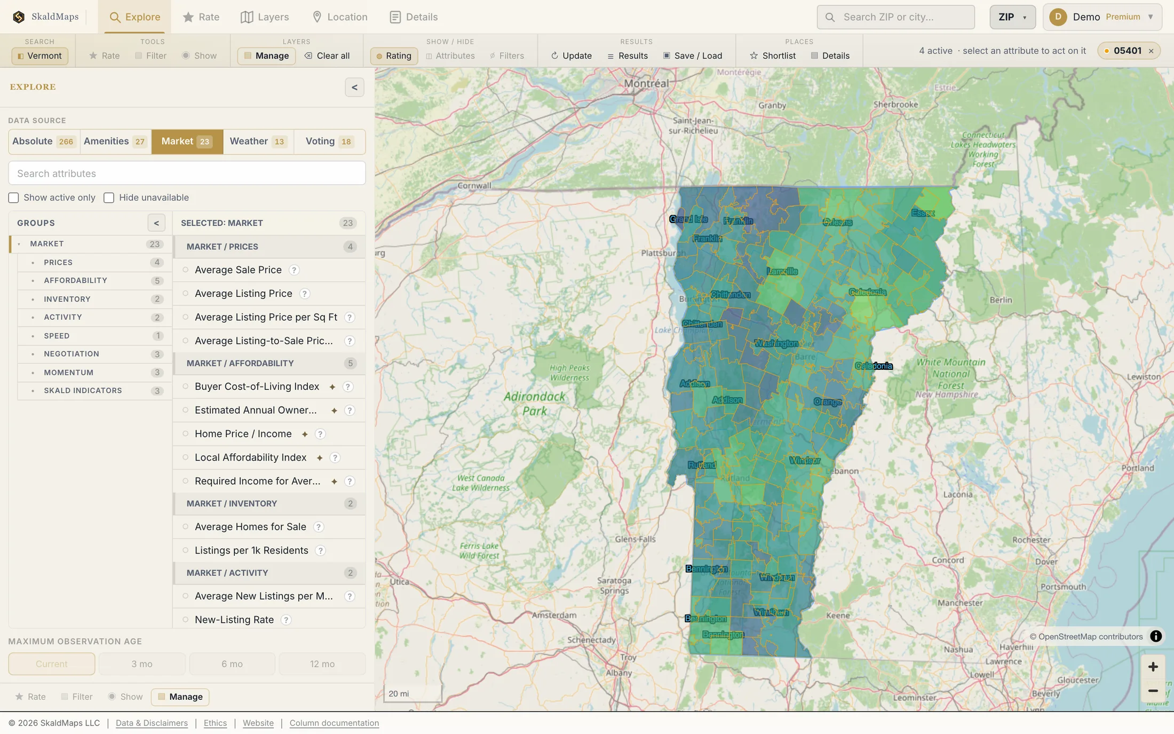Set observation age to 6 mo
The width and height of the screenshot is (1174, 734).
pos(232,664)
